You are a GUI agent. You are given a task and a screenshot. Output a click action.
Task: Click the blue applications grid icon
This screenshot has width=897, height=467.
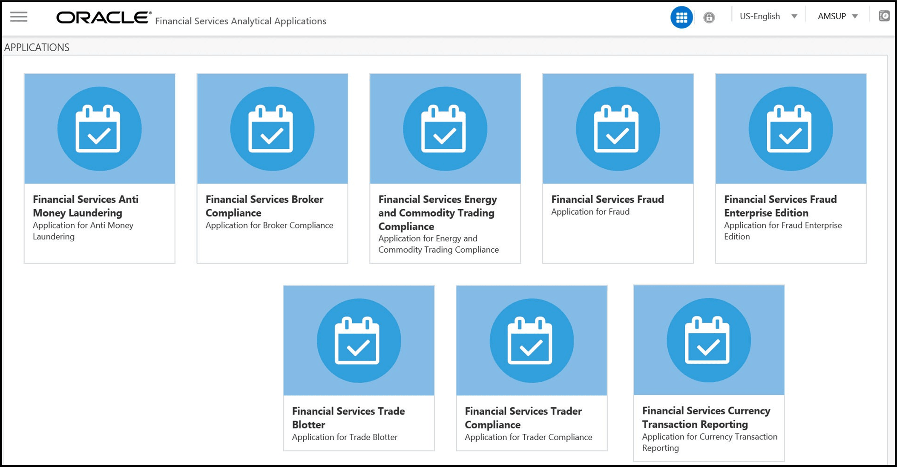coord(681,17)
